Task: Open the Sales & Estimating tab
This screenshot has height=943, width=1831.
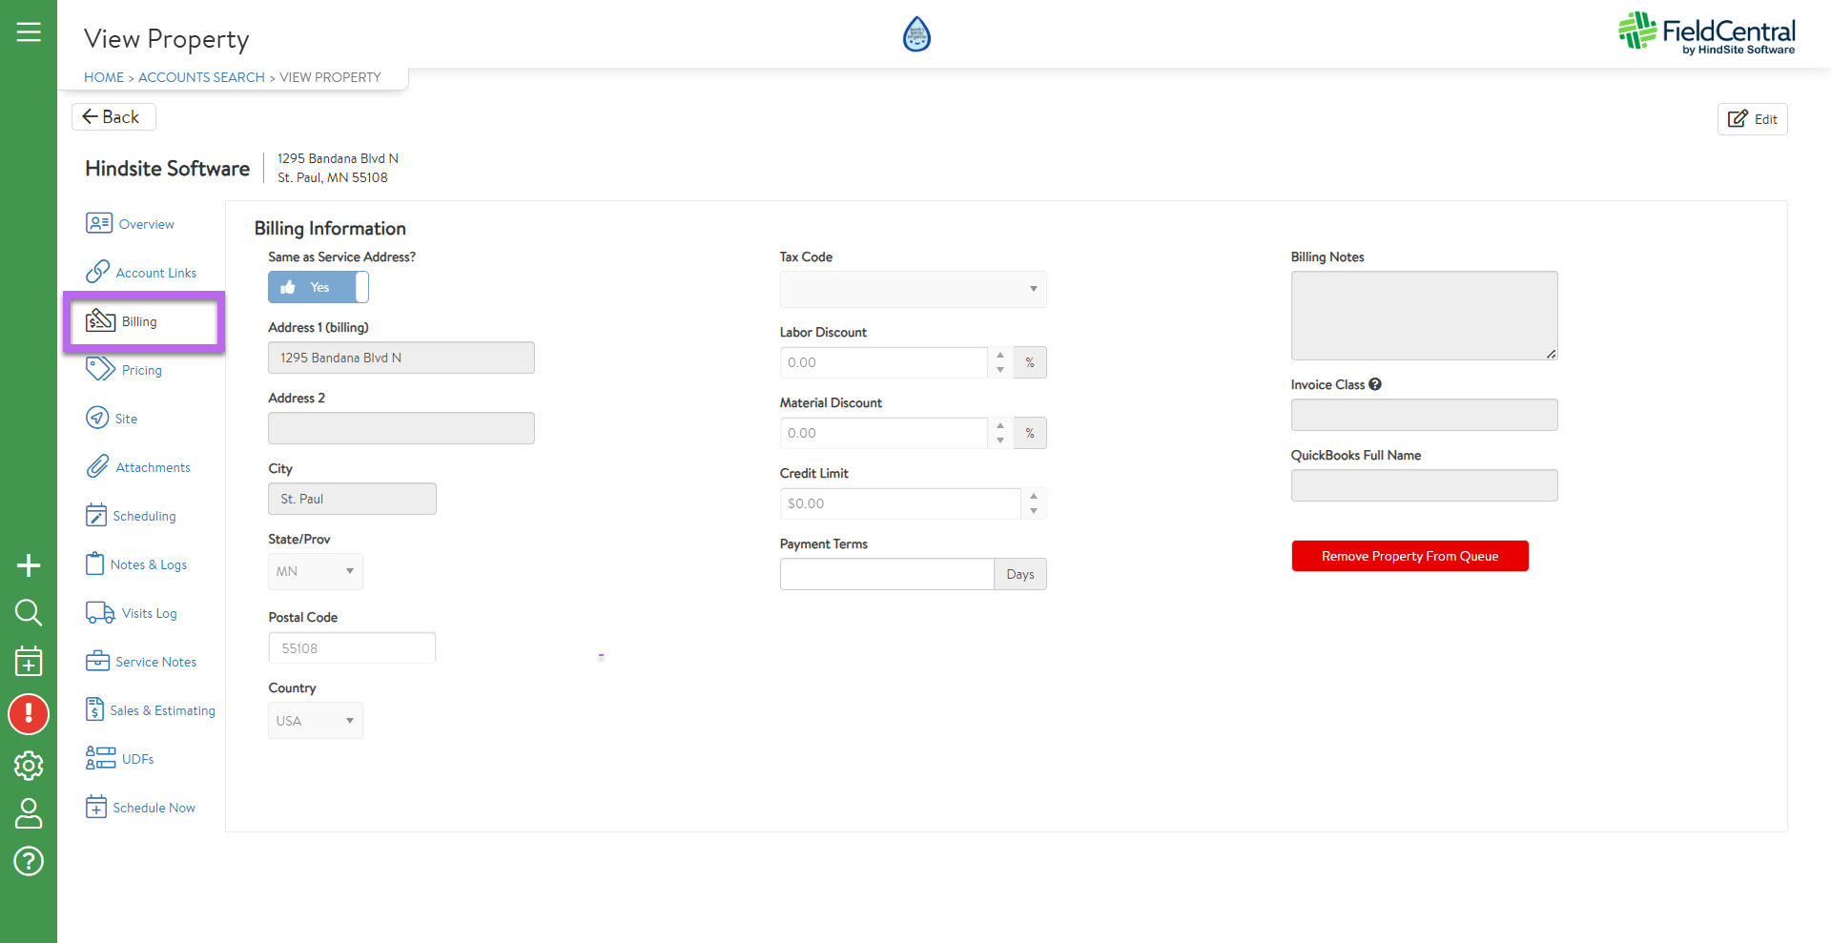Action: (x=162, y=710)
